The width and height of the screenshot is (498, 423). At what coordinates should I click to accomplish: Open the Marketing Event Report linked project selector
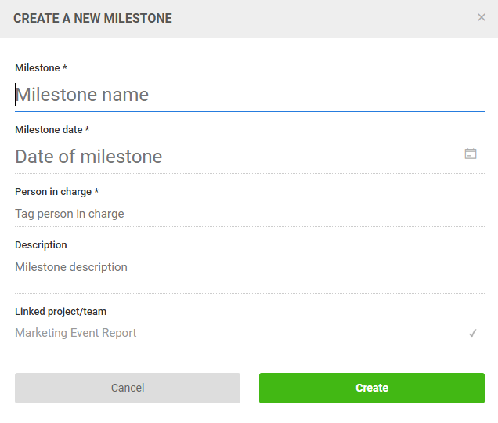(x=235, y=333)
